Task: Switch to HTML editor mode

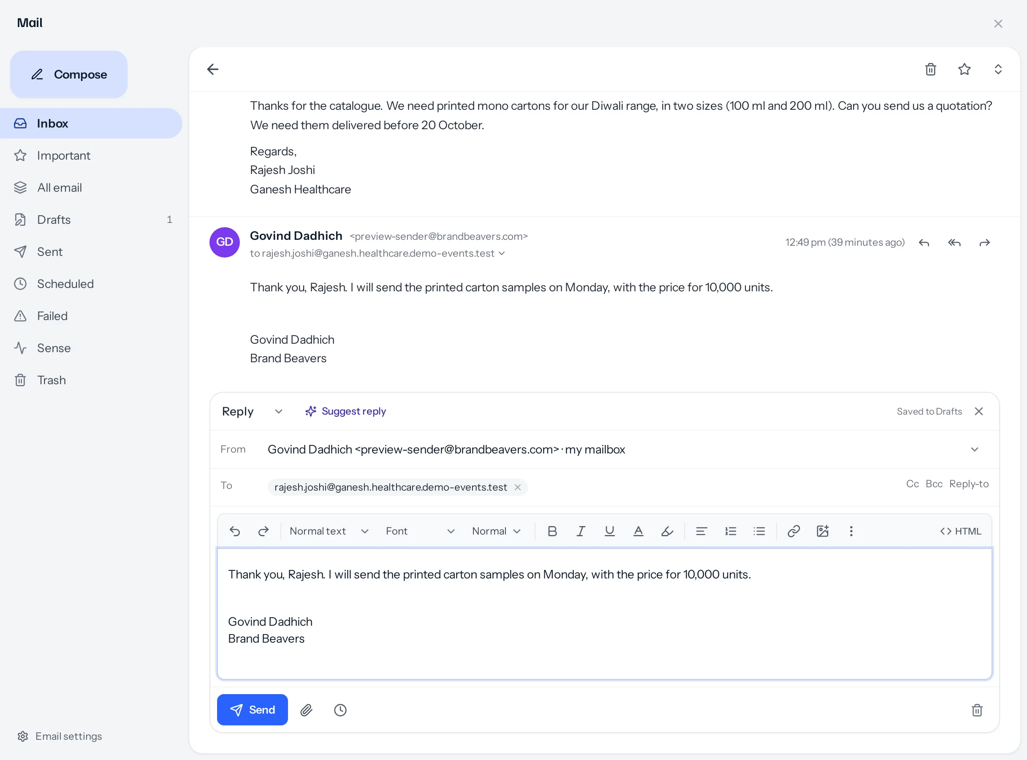Action: click(961, 531)
